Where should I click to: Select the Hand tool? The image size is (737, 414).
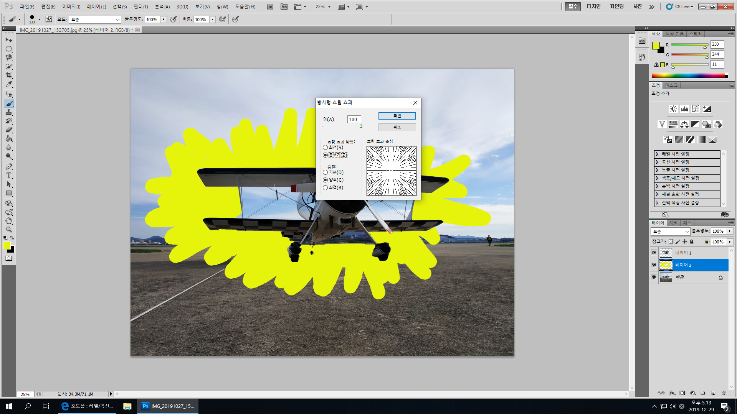(x=9, y=221)
